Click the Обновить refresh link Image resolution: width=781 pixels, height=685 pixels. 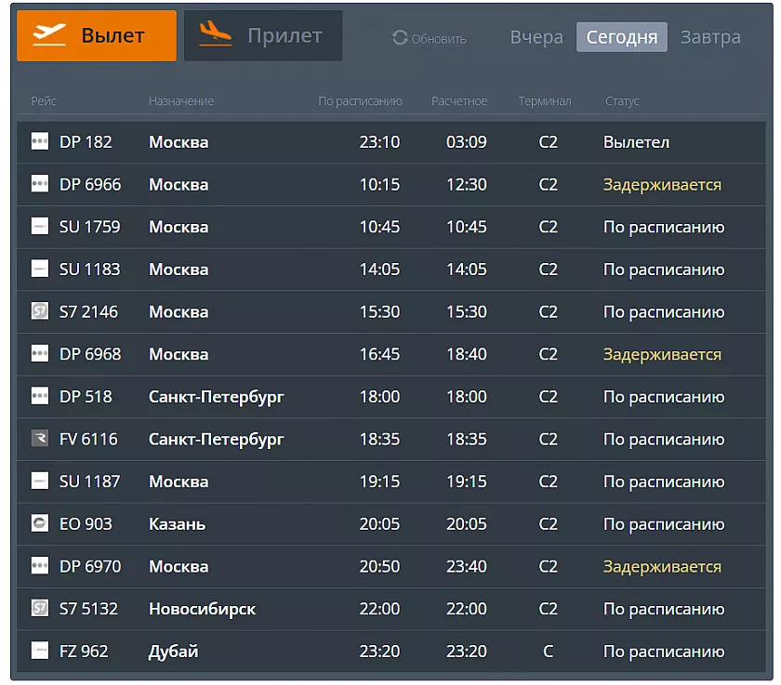pos(438,39)
